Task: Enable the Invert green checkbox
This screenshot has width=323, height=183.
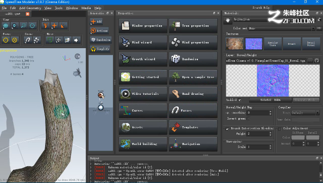Action: (249, 119)
